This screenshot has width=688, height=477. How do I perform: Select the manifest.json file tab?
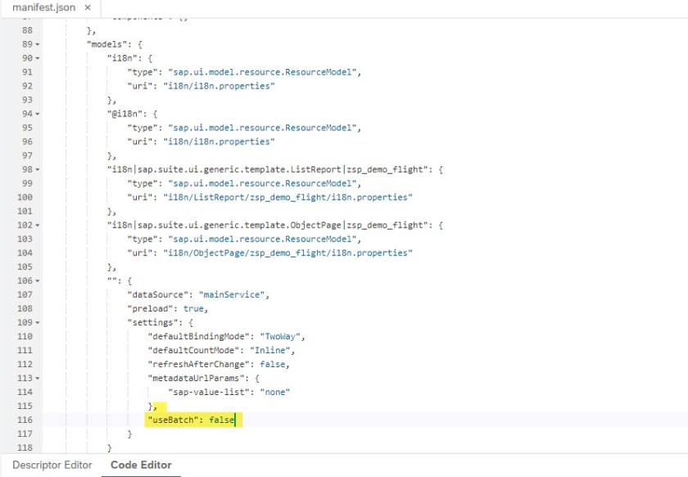coord(44,7)
